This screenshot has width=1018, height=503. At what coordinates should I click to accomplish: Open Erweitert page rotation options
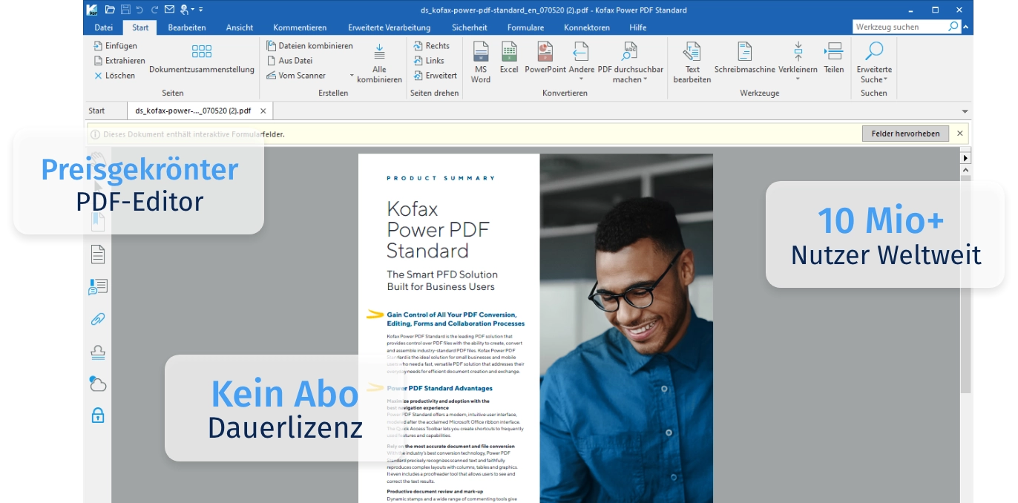436,75
